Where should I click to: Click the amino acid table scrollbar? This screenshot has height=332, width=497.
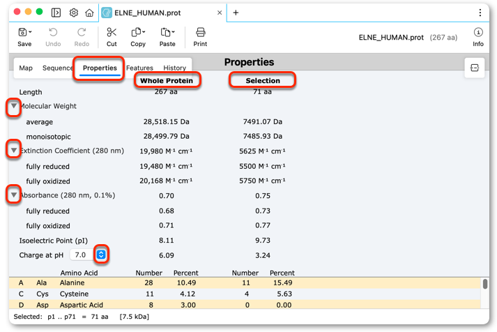click(x=485, y=284)
